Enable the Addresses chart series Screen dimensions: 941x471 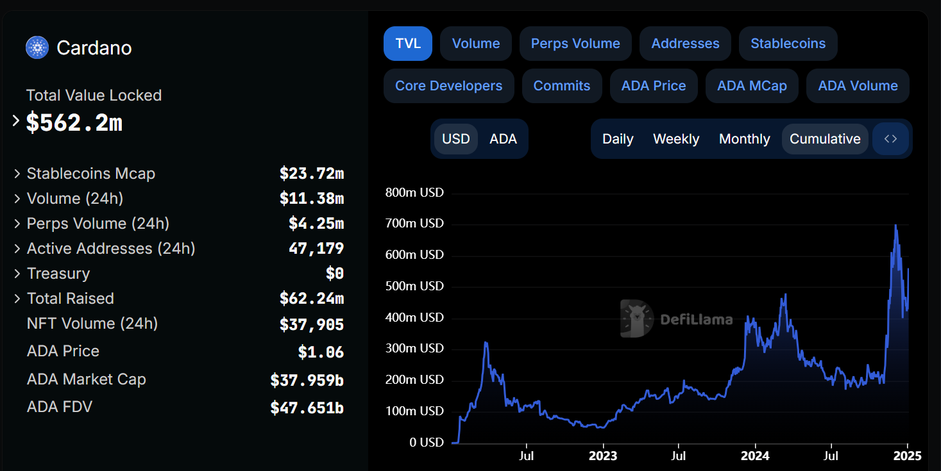[x=685, y=44]
